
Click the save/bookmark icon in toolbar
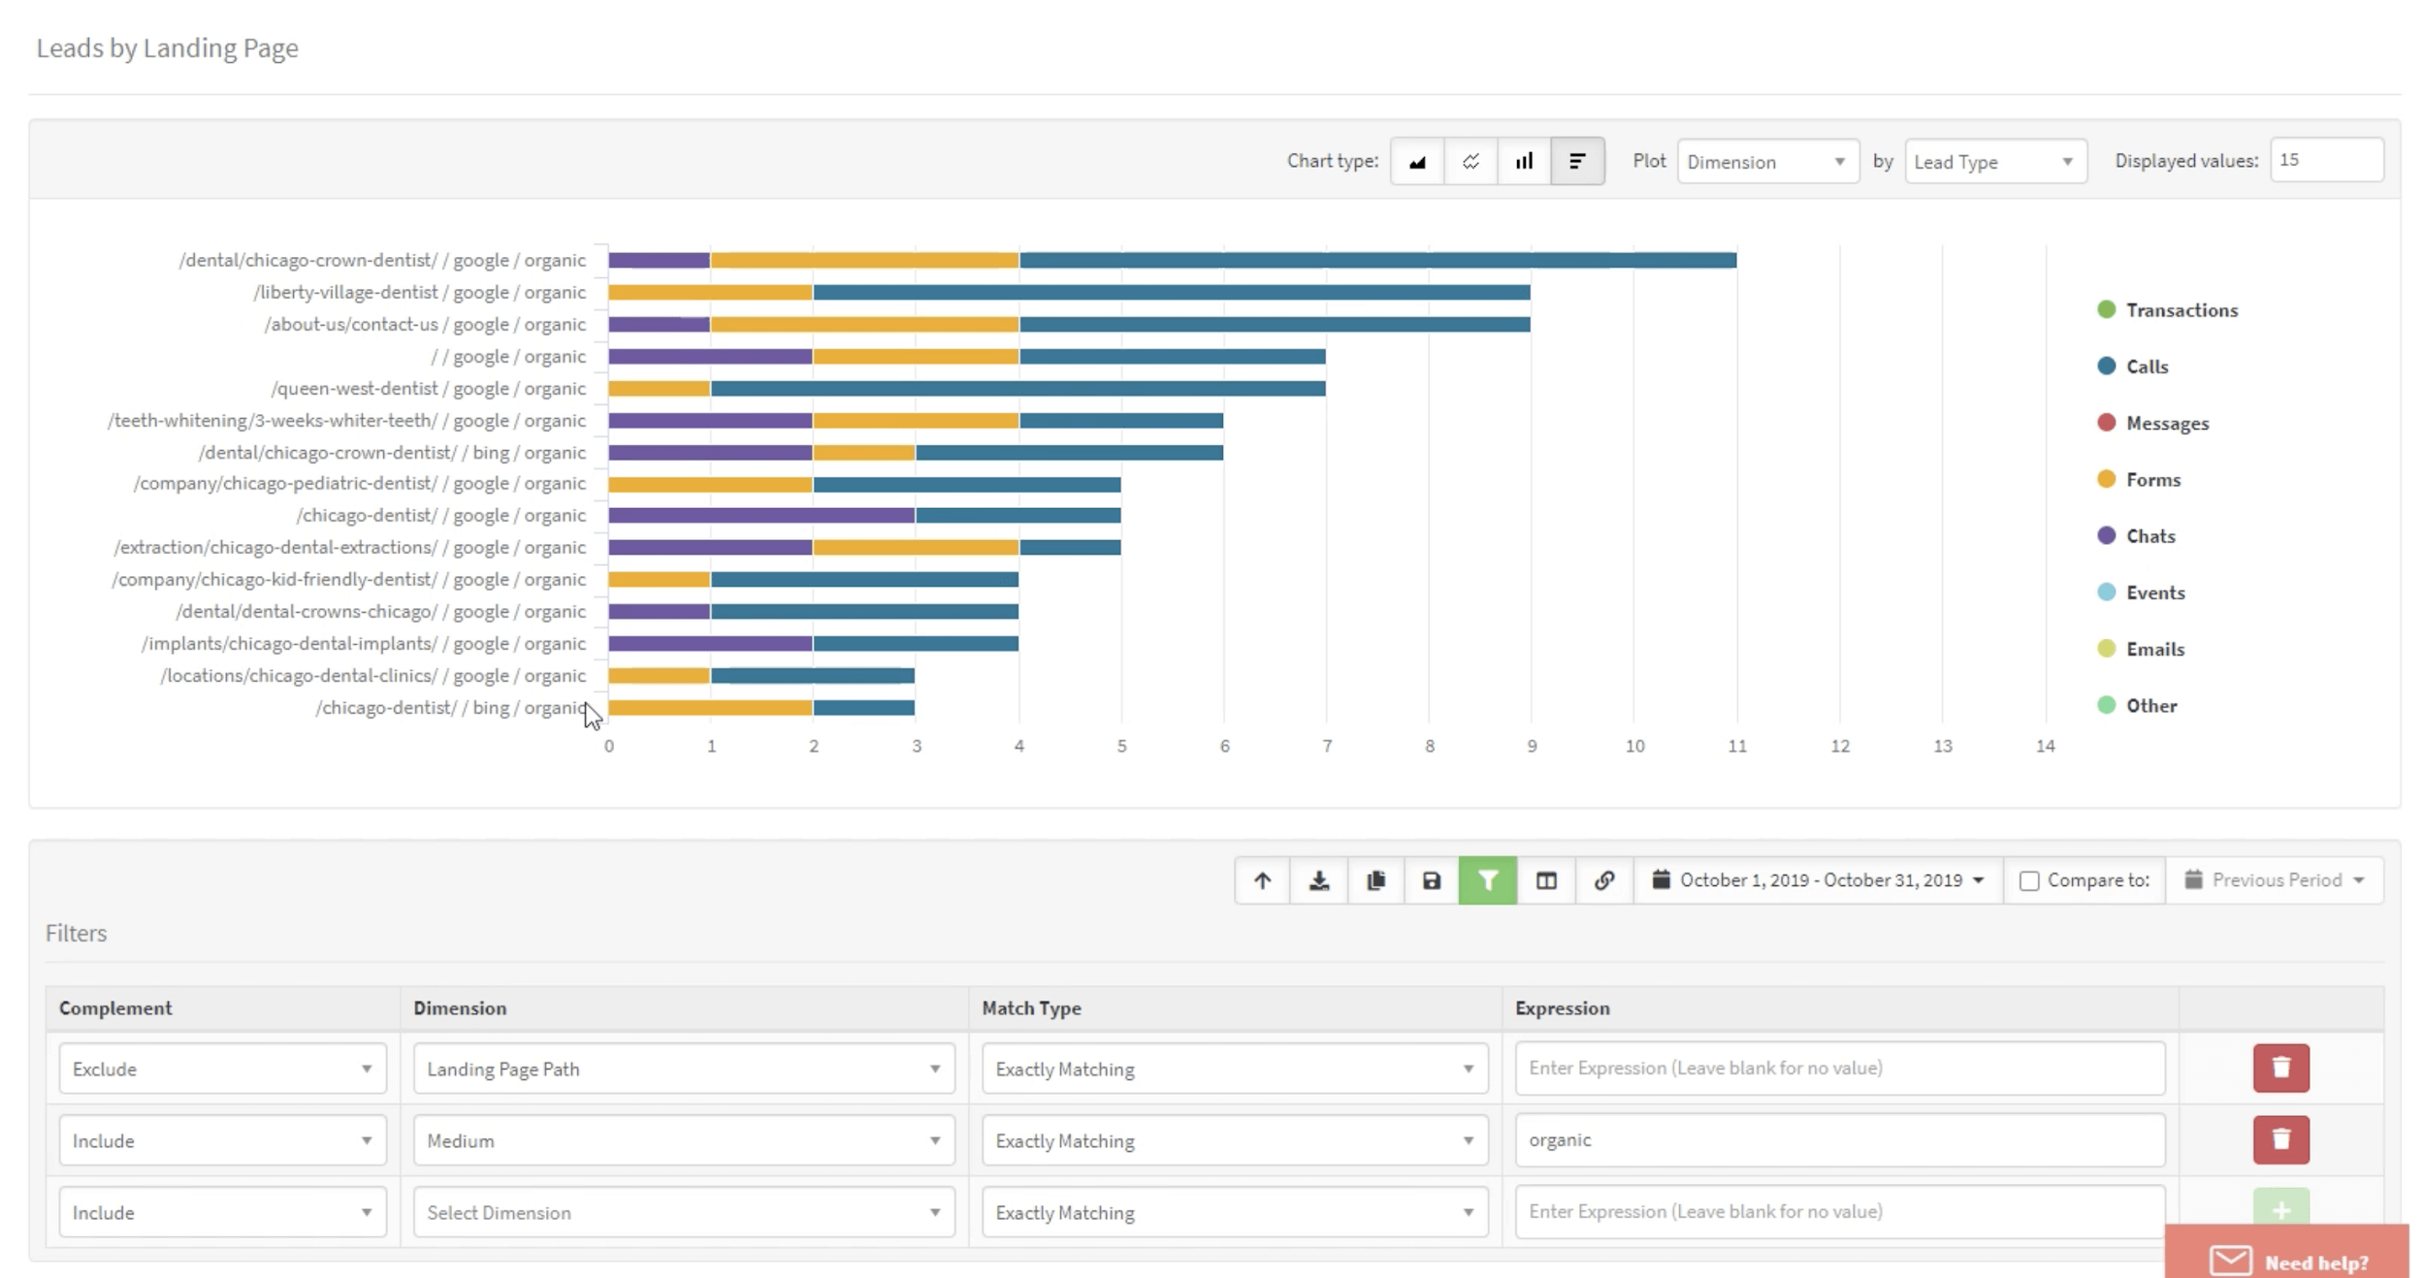coord(1433,879)
